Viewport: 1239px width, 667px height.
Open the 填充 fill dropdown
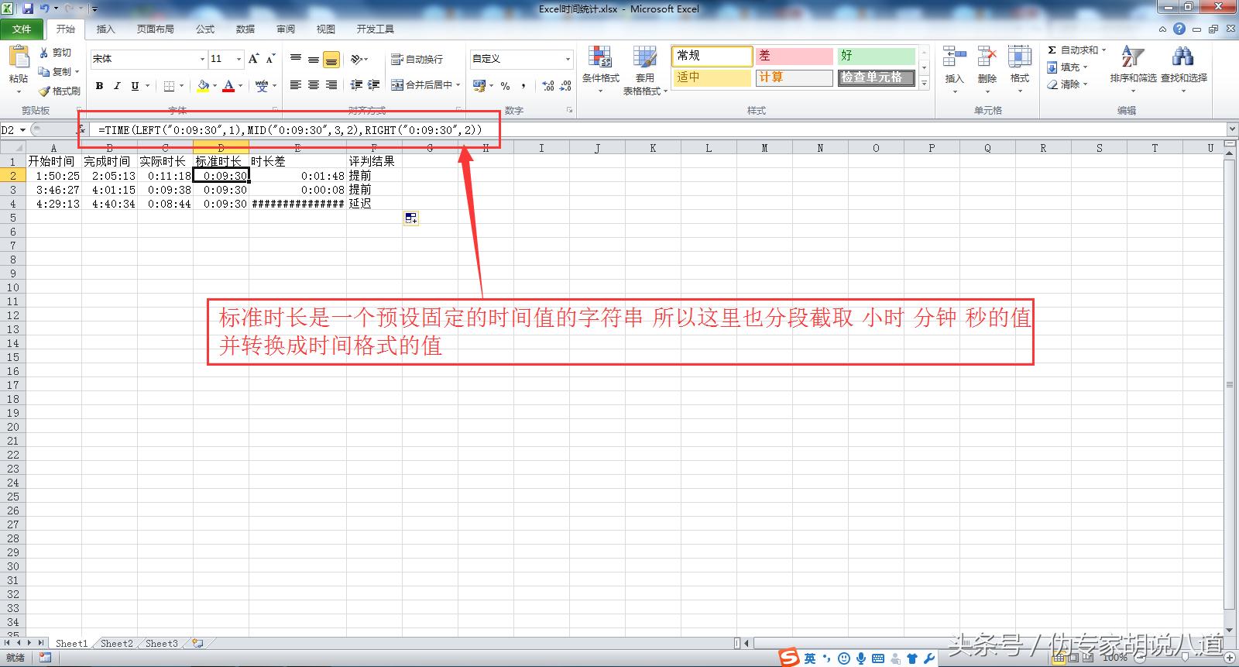coord(1067,67)
